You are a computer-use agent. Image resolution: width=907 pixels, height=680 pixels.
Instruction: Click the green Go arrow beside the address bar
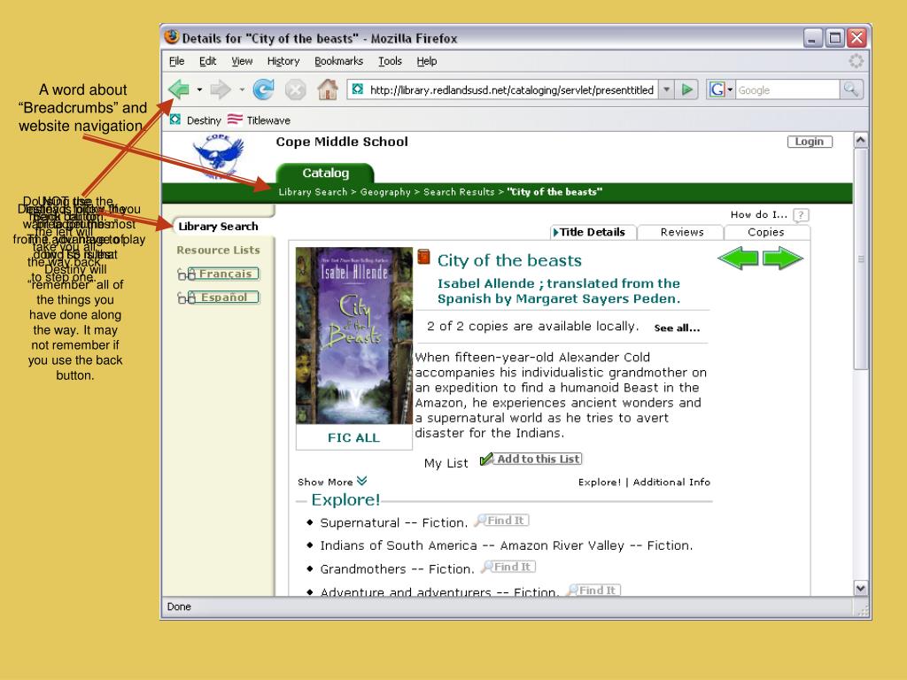click(687, 89)
